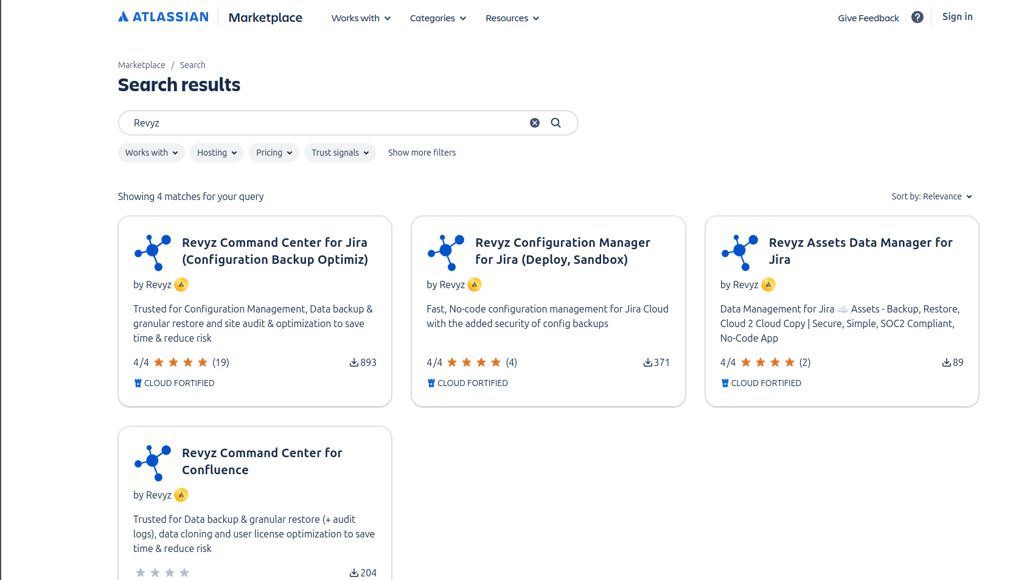Click the Atlassian logo in header
1013x580 pixels.
[163, 17]
